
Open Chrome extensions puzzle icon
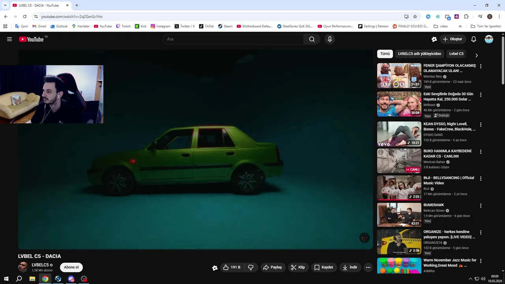click(x=466, y=17)
